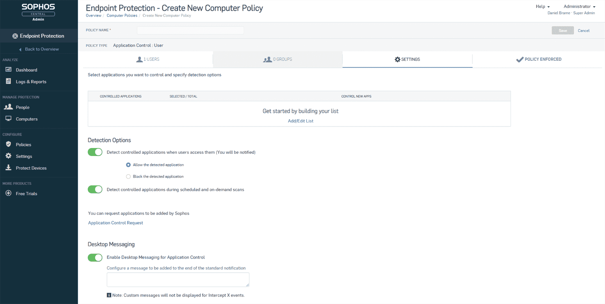This screenshot has width=605, height=304.
Task: Toggle detect applications when users access them
Action: pos(95,152)
